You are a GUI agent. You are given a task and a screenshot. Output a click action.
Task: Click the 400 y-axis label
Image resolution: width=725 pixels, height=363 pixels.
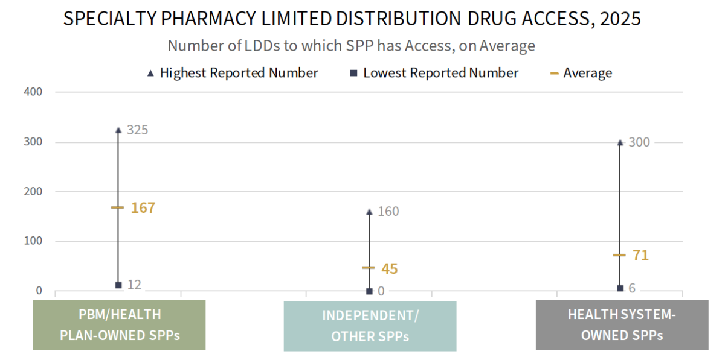(34, 92)
